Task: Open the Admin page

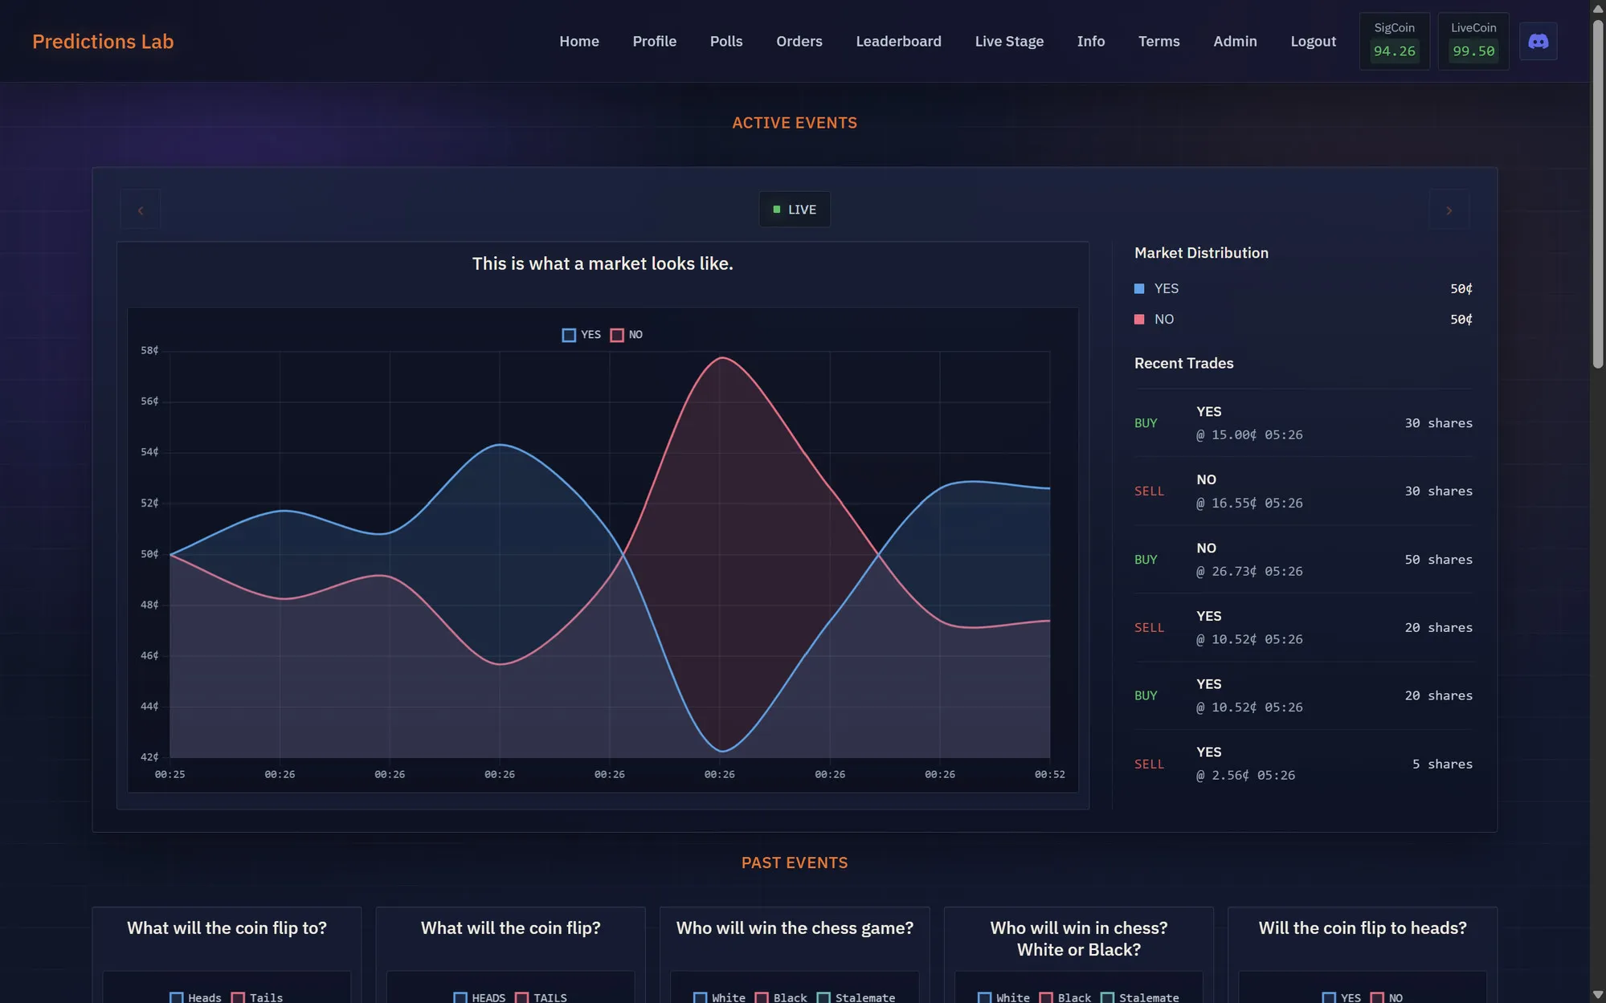Action: [x=1235, y=41]
